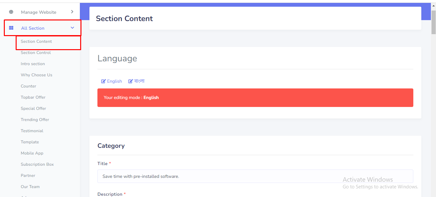
Task: Collapse the All Section chevron
Action: (x=73, y=28)
